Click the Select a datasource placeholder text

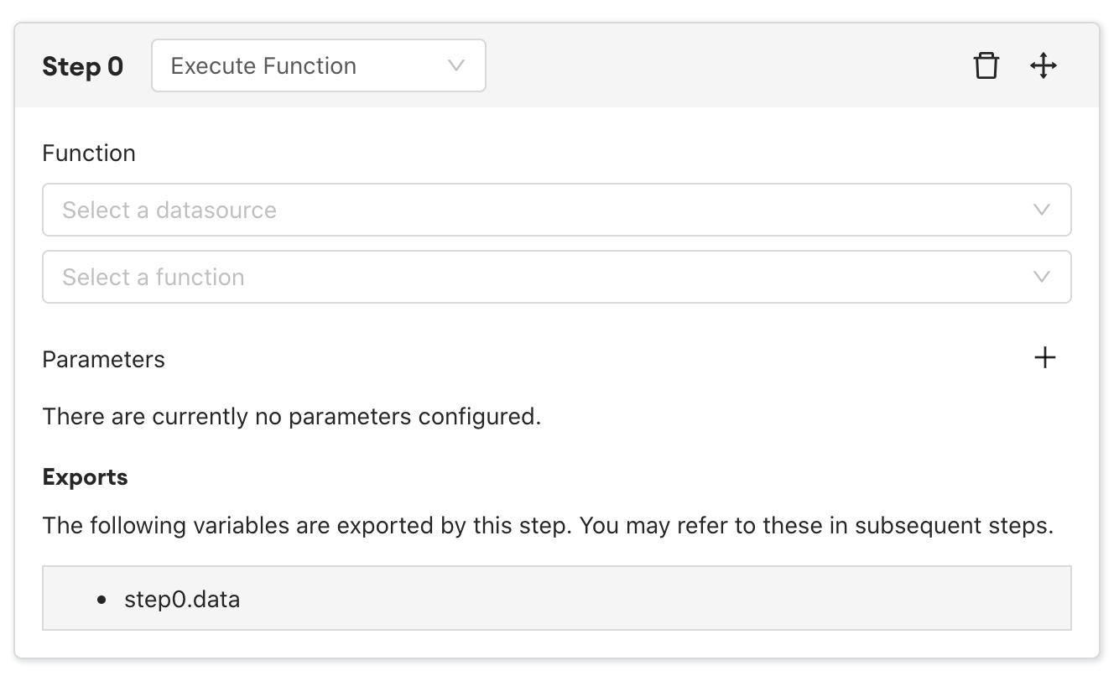(169, 210)
